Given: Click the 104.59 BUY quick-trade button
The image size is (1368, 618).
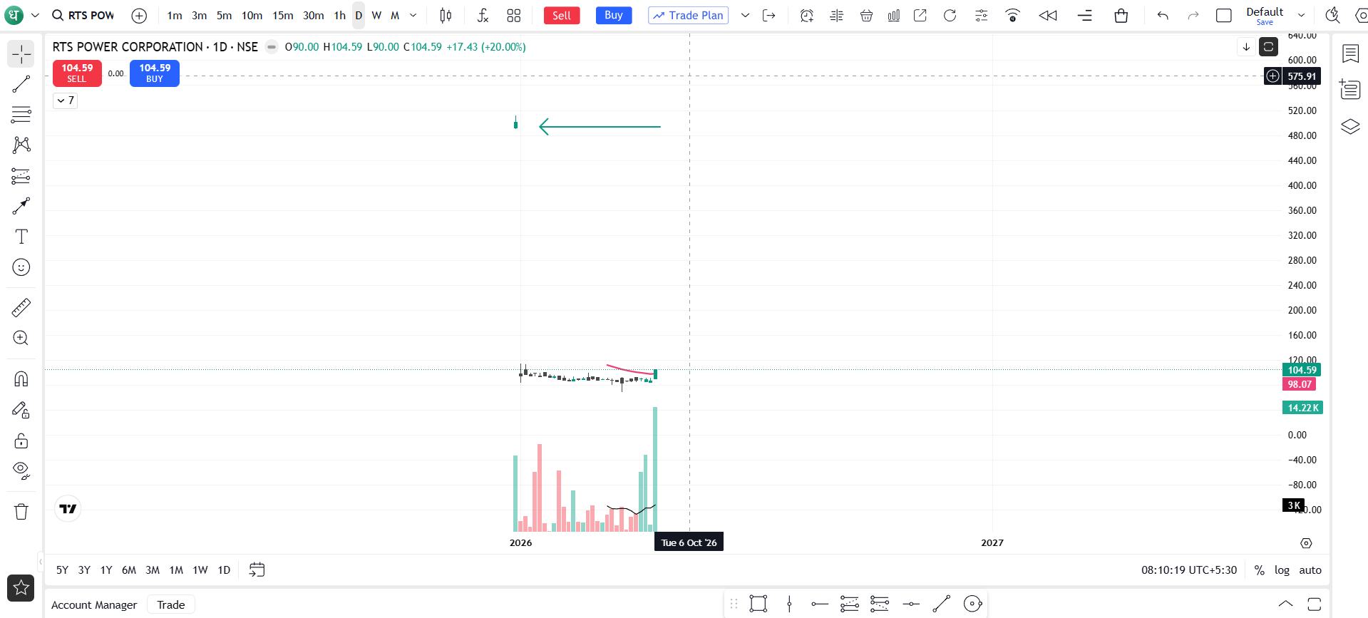Looking at the screenshot, I should coord(155,73).
